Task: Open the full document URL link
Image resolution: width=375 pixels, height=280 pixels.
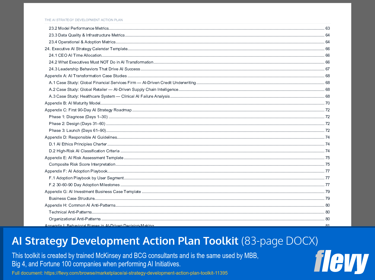Action: [x=136, y=273]
